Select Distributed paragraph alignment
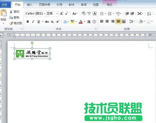156x123 pixels. click(x=124, y=21)
